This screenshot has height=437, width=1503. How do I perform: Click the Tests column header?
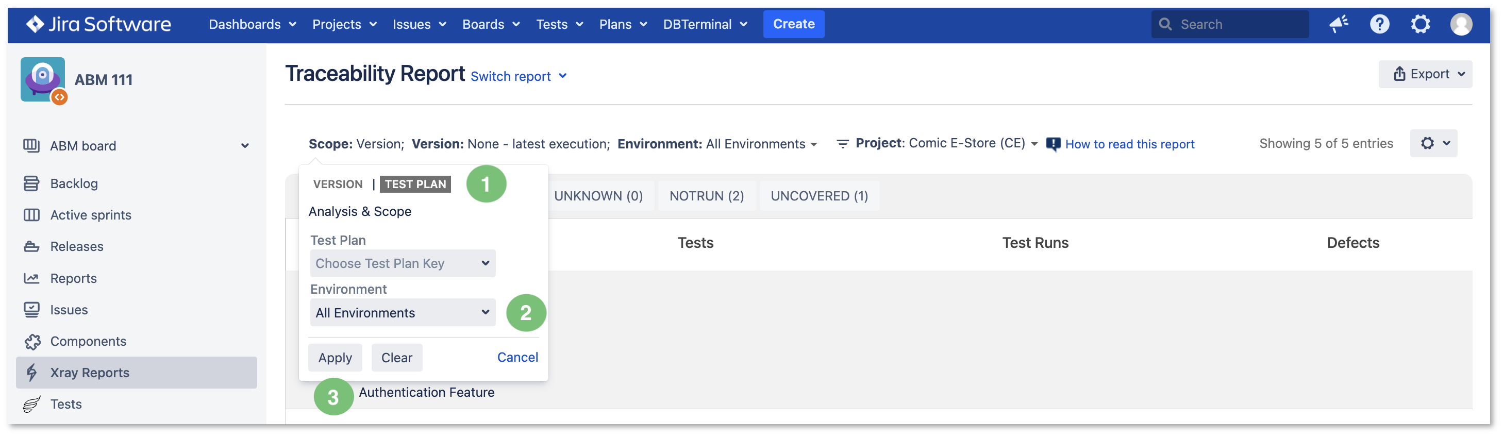tap(695, 243)
